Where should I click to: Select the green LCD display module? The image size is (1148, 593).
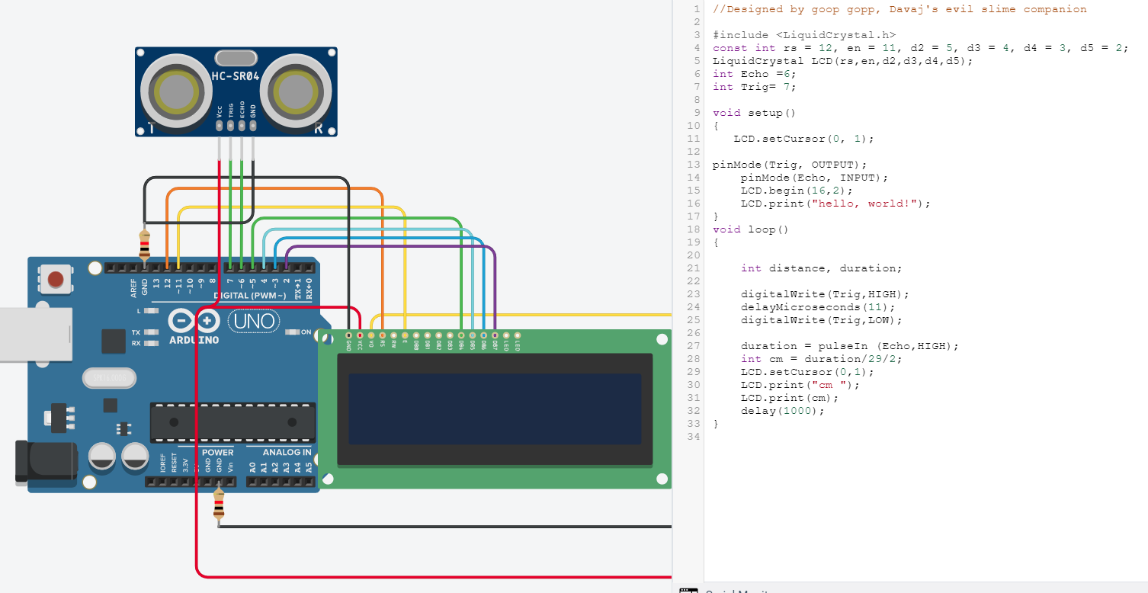[495, 409]
